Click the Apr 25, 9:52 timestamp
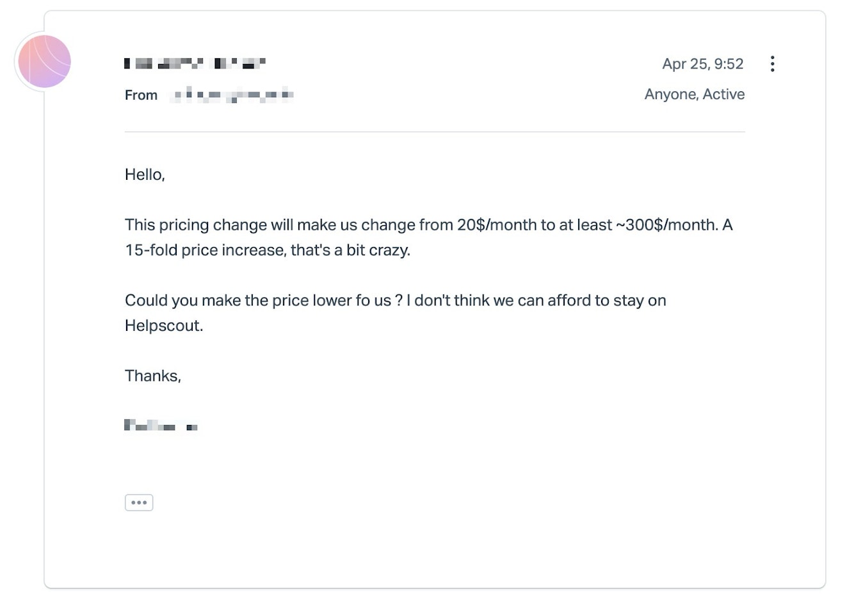The width and height of the screenshot is (847, 601). [703, 64]
